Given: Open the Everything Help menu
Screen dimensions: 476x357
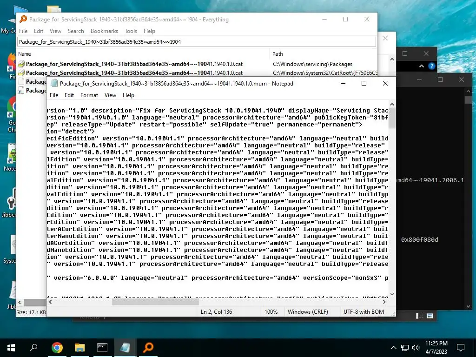Looking at the screenshot, I should click(149, 31).
